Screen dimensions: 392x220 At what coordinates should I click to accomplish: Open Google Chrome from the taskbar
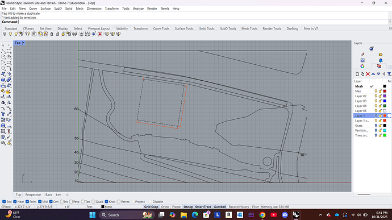tap(262, 215)
